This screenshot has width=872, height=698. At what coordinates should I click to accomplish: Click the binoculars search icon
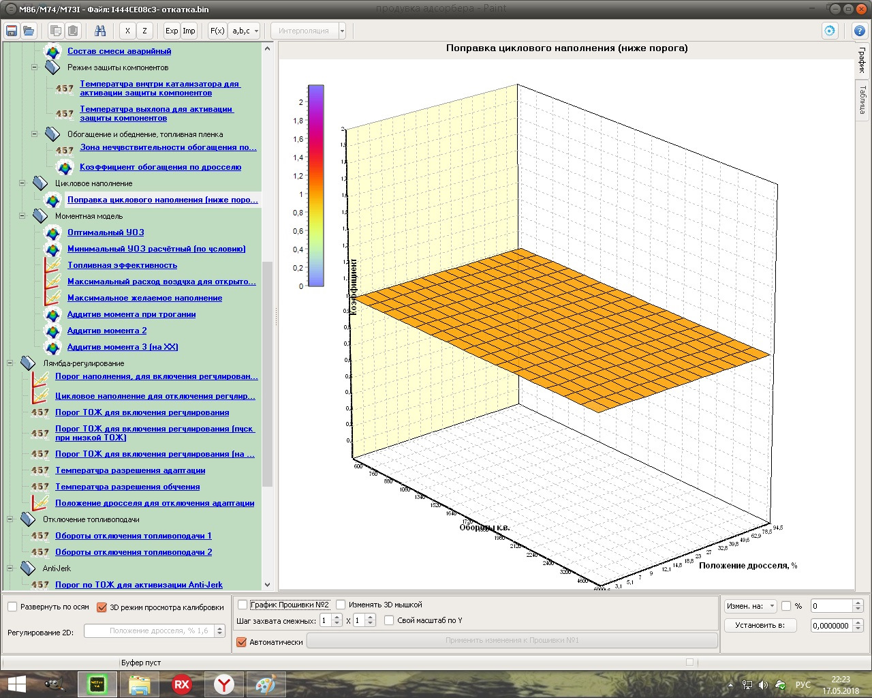click(100, 31)
